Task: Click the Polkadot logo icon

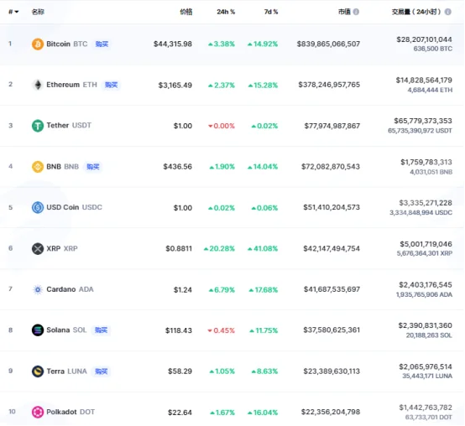Action: point(38,412)
